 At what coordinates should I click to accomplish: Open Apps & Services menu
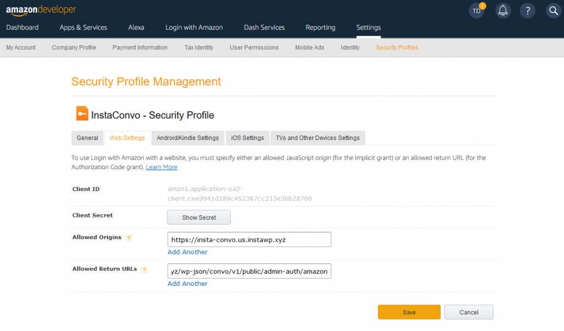(x=84, y=28)
